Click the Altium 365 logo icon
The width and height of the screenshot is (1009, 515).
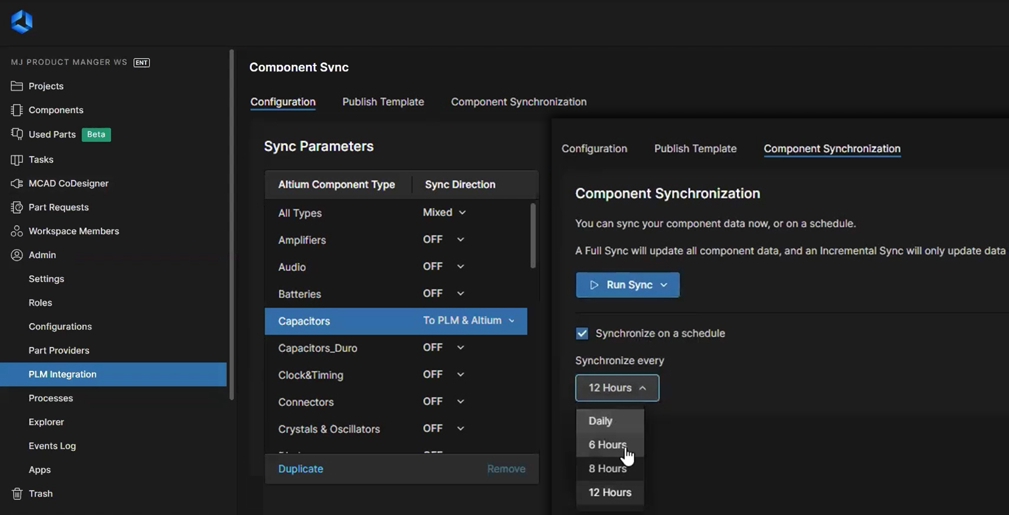22,22
